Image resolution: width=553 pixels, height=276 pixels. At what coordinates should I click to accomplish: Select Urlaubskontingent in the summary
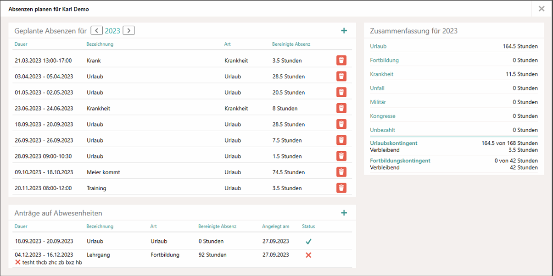pos(393,143)
